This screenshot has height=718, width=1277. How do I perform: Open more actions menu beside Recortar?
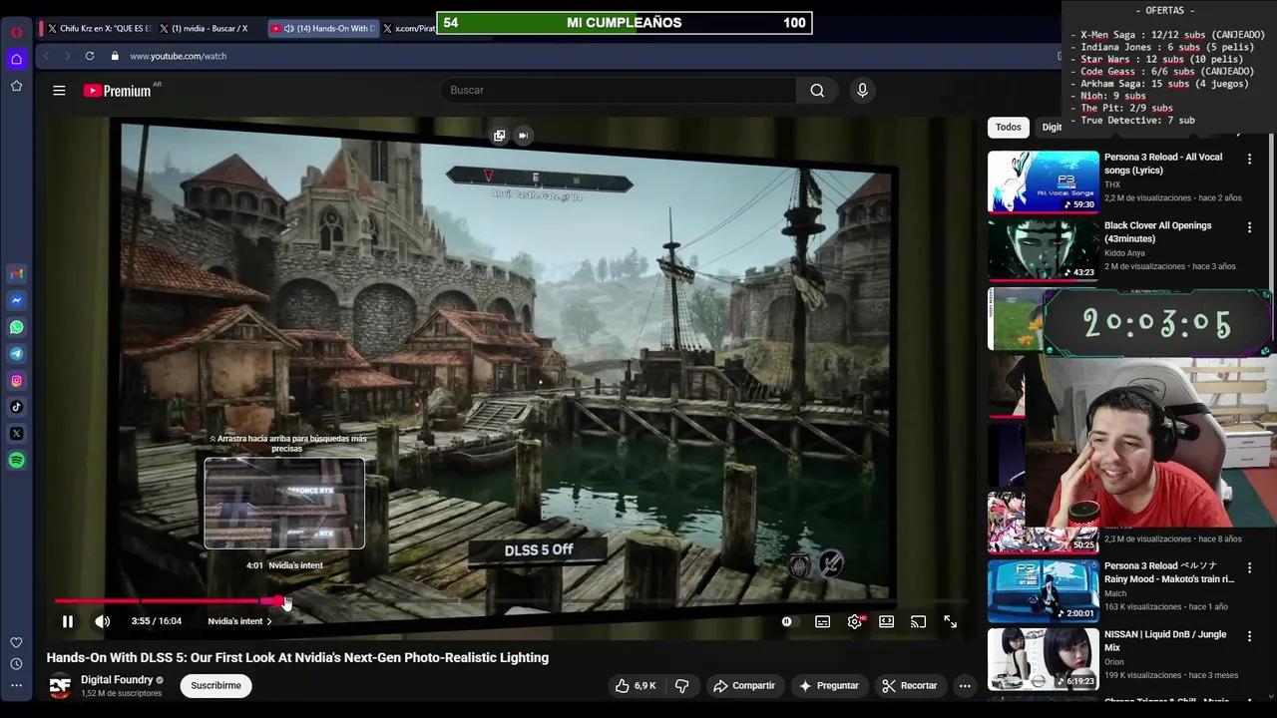pos(965,685)
